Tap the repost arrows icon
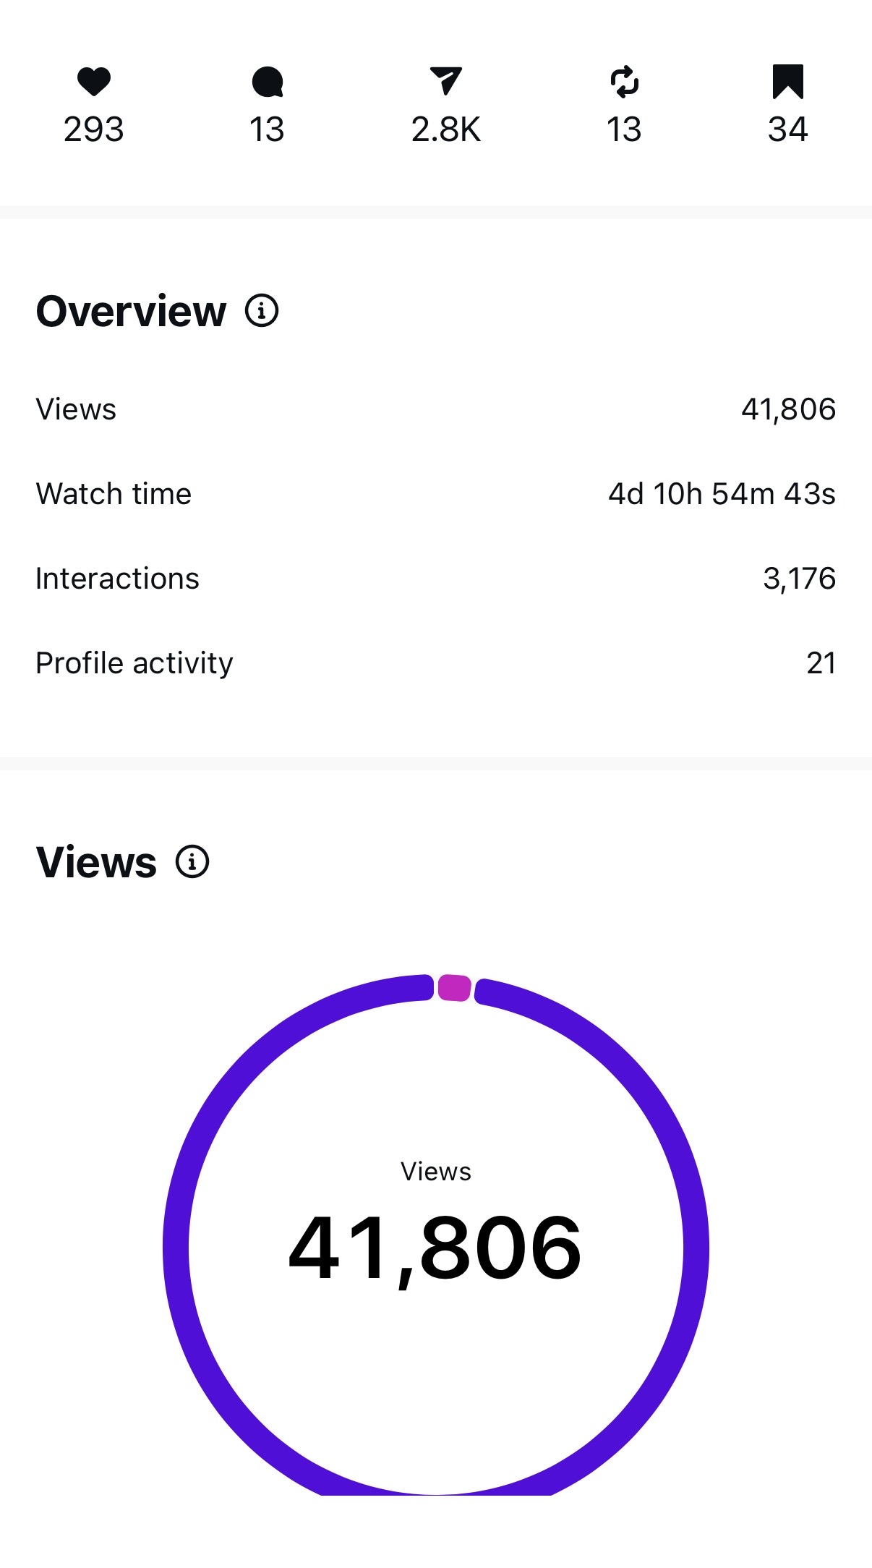Screen dimensions: 872x1568 [x=625, y=81]
